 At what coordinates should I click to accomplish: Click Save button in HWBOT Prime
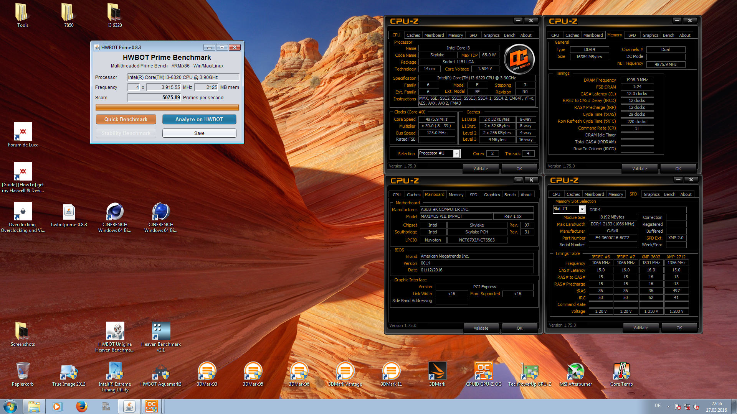[199, 133]
